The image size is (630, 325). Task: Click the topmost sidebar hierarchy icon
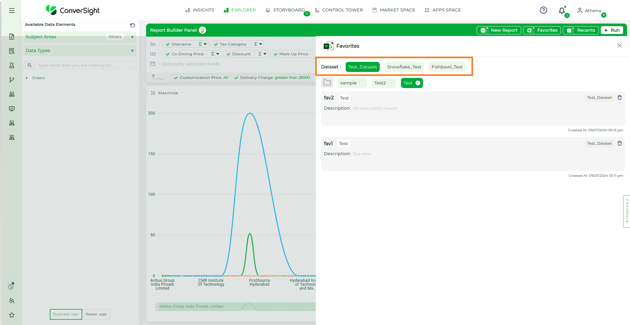pyautogui.click(x=12, y=94)
